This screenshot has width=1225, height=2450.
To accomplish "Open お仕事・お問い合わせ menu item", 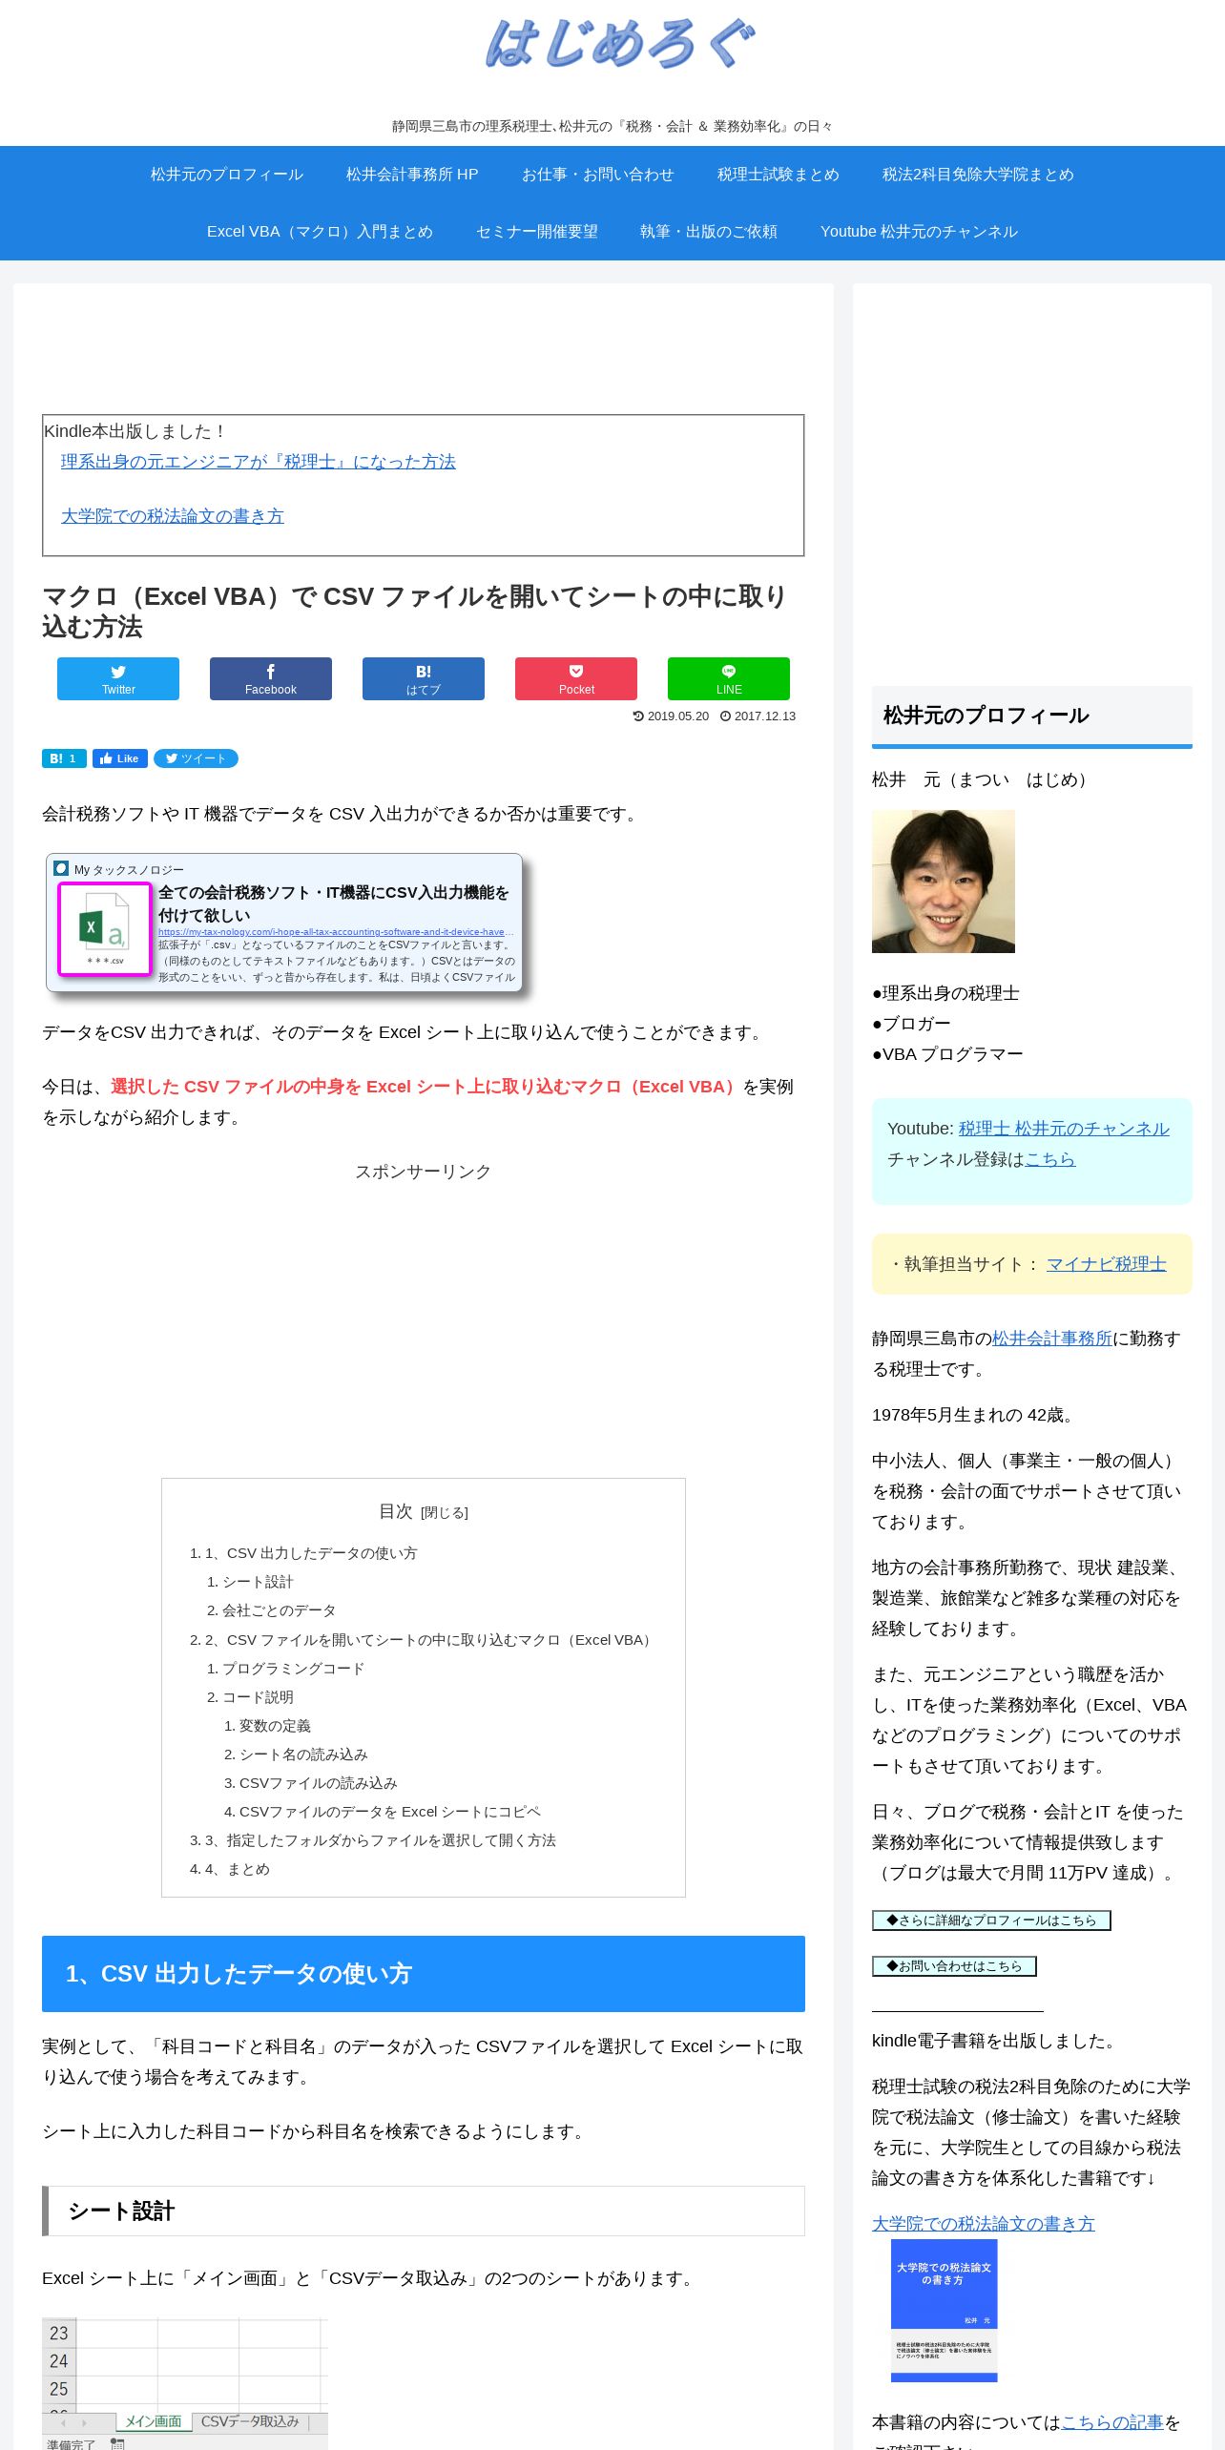I will click(x=598, y=175).
